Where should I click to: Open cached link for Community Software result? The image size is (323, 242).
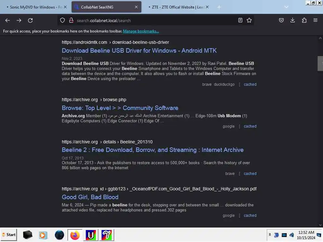[250, 126]
